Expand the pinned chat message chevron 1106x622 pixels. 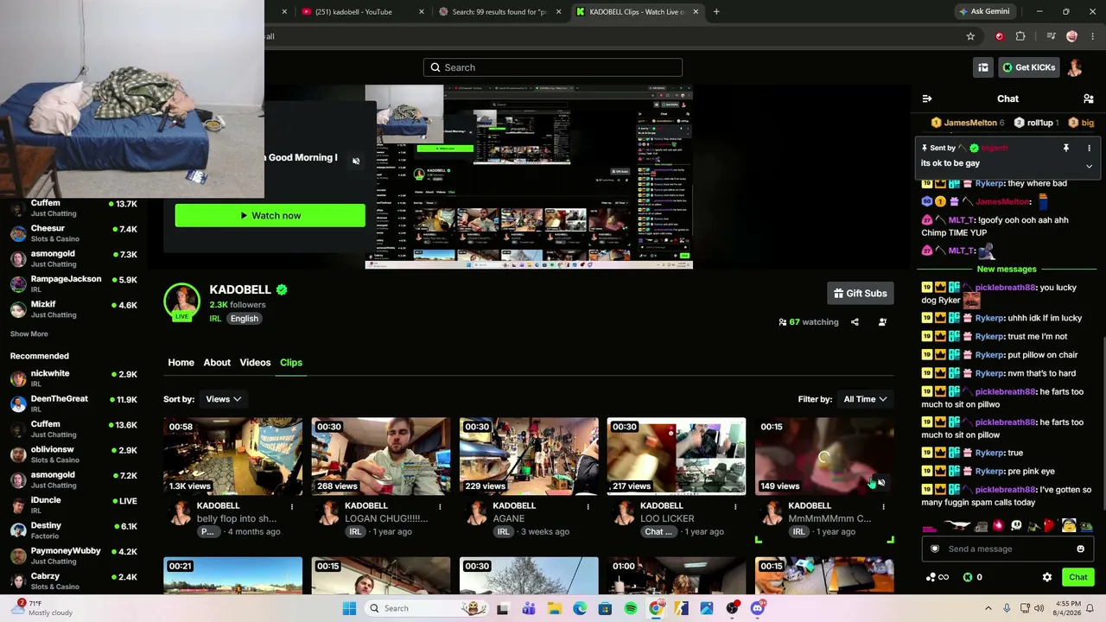1089,165
